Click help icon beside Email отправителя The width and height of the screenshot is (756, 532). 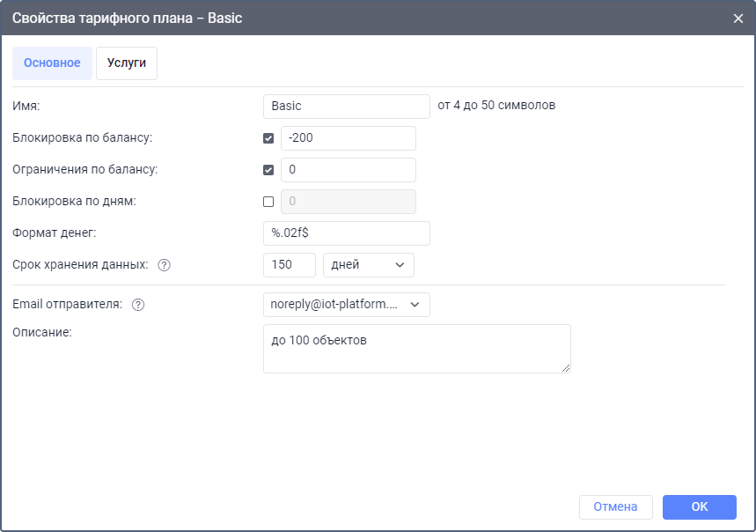[138, 305]
